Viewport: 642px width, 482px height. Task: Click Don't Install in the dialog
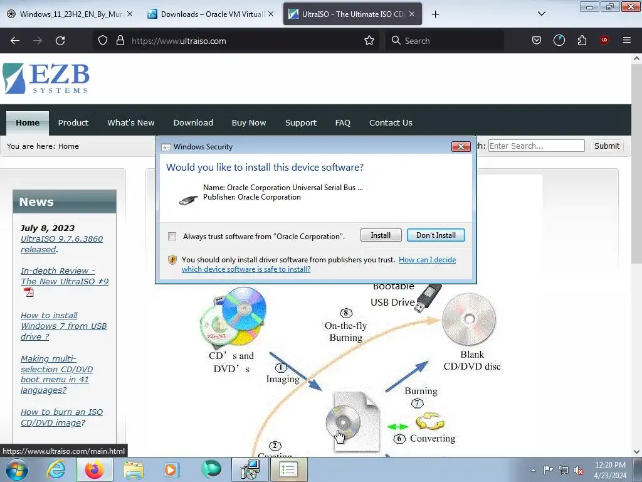436,235
